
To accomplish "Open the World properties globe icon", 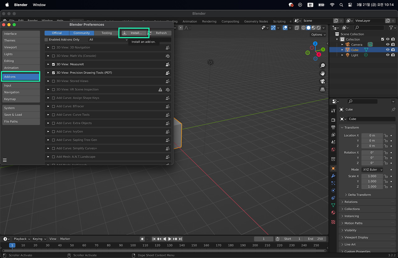I will 333,149.
